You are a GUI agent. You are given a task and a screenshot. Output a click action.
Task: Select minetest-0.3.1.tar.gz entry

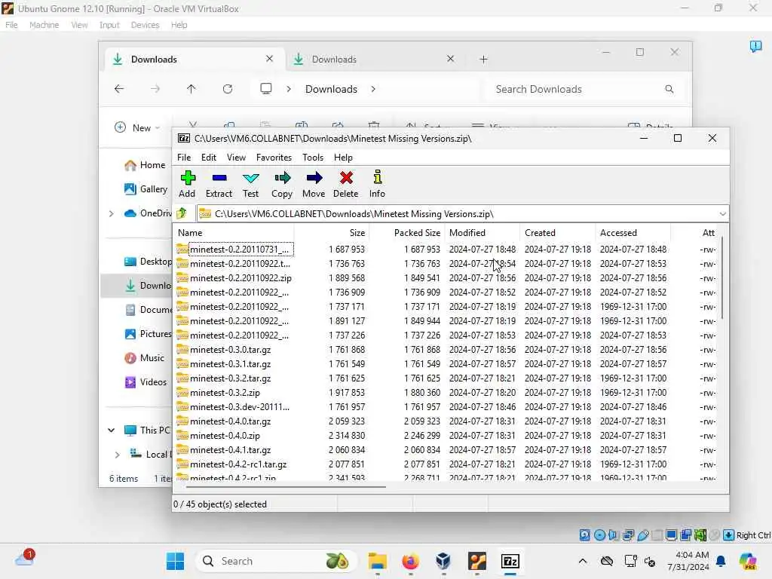(446, 364)
